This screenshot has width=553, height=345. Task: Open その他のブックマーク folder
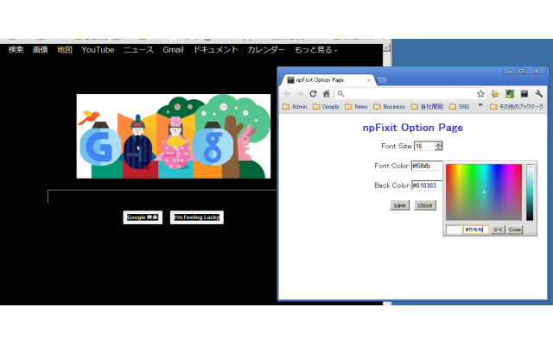[x=517, y=106]
